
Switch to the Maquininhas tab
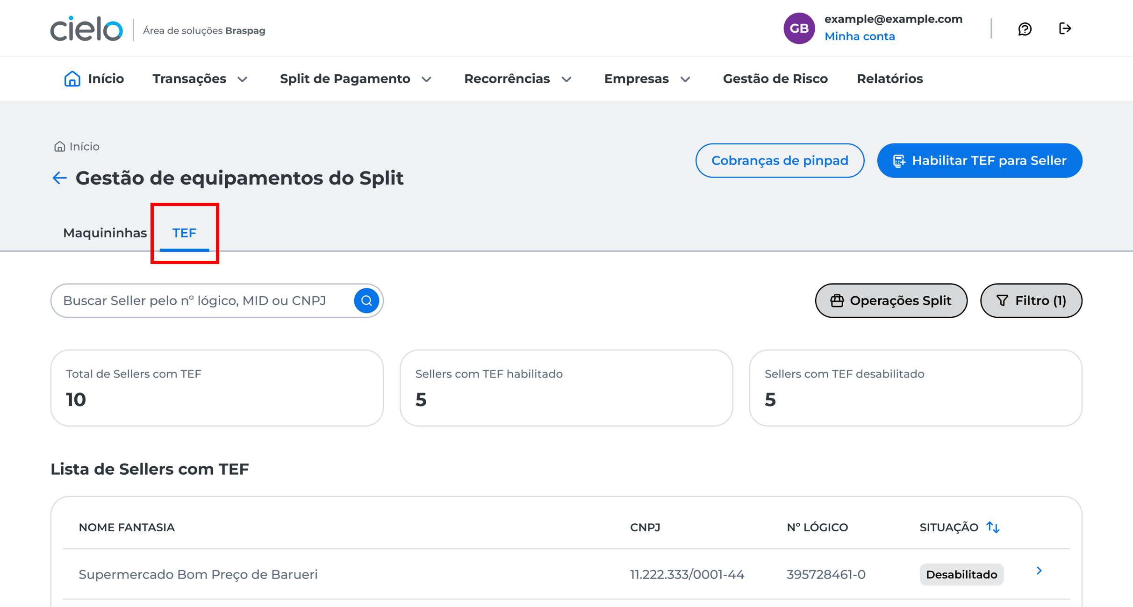click(105, 233)
